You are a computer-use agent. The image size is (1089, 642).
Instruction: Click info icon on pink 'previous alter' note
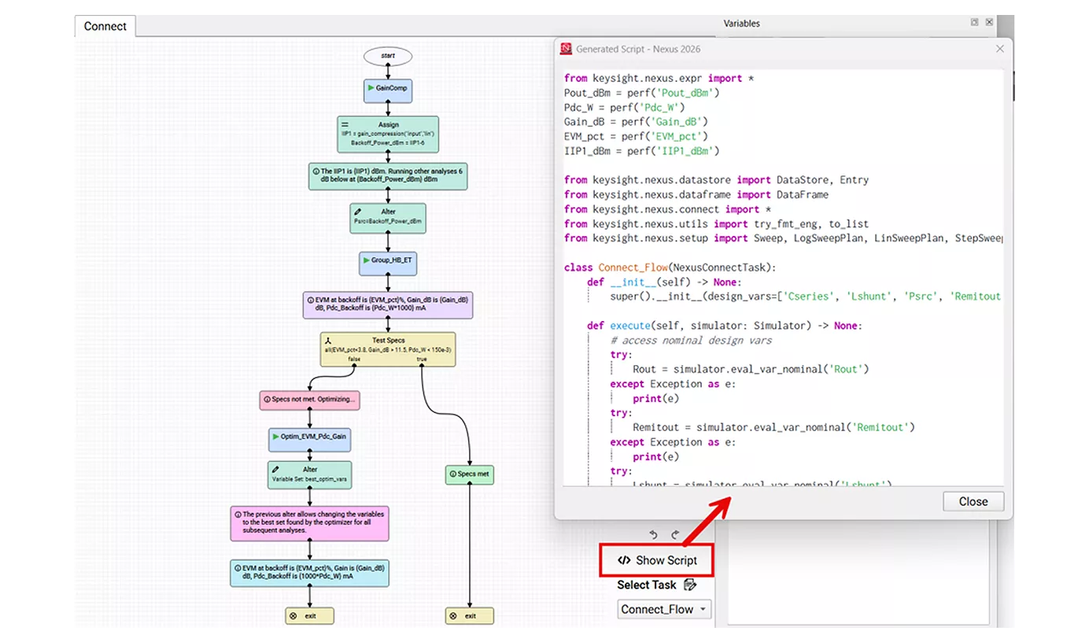(237, 515)
